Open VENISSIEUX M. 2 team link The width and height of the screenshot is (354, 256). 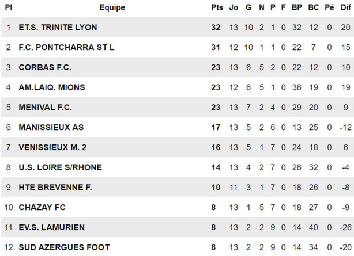(52, 147)
